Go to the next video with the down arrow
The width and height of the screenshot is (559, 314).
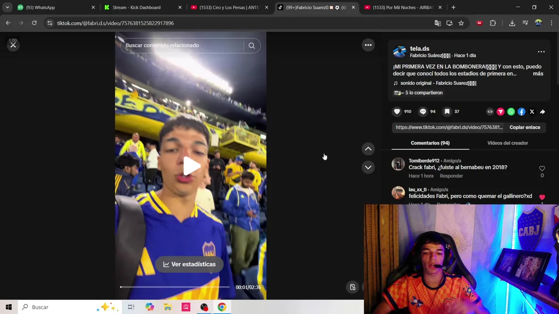pos(368,167)
